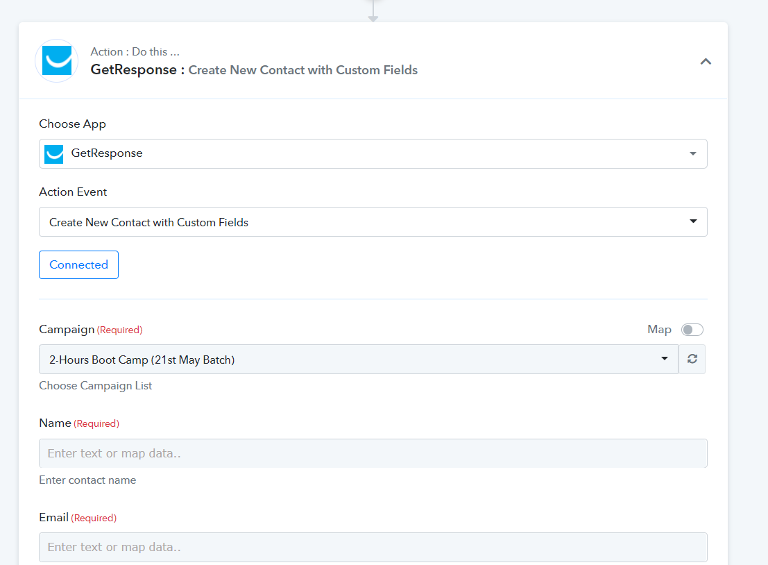Toggle the Campaign Map switch
The width and height of the screenshot is (768, 565).
[x=692, y=330]
